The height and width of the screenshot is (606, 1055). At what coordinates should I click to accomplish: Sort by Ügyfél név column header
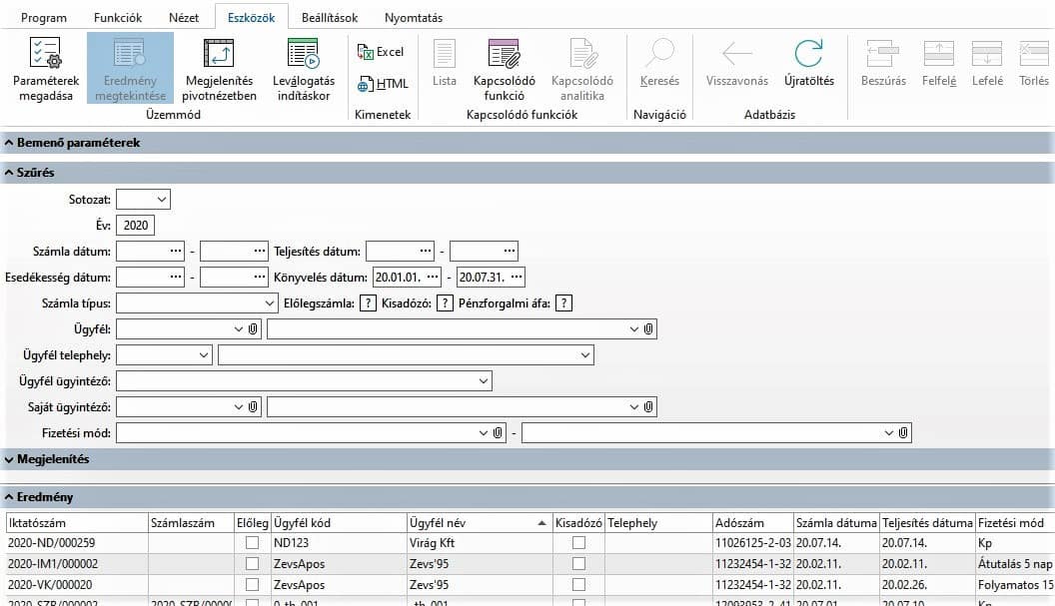pyautogui.click(x=470, y=522)
